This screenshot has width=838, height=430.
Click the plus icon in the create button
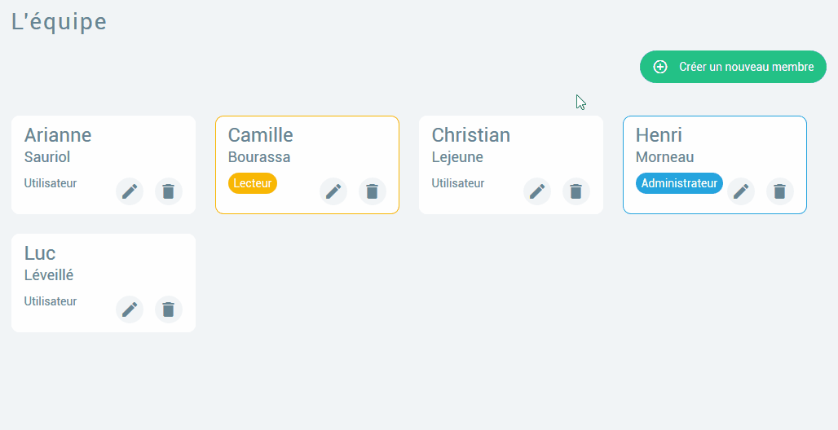tap(661, 67)
